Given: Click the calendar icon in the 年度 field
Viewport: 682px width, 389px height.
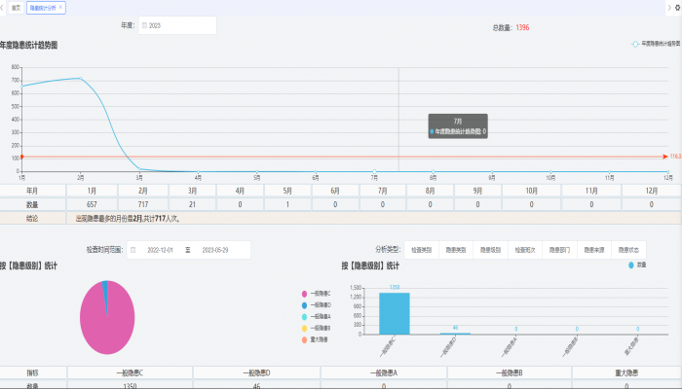Looking at the screenshot, I should click(x=145, y=26).
